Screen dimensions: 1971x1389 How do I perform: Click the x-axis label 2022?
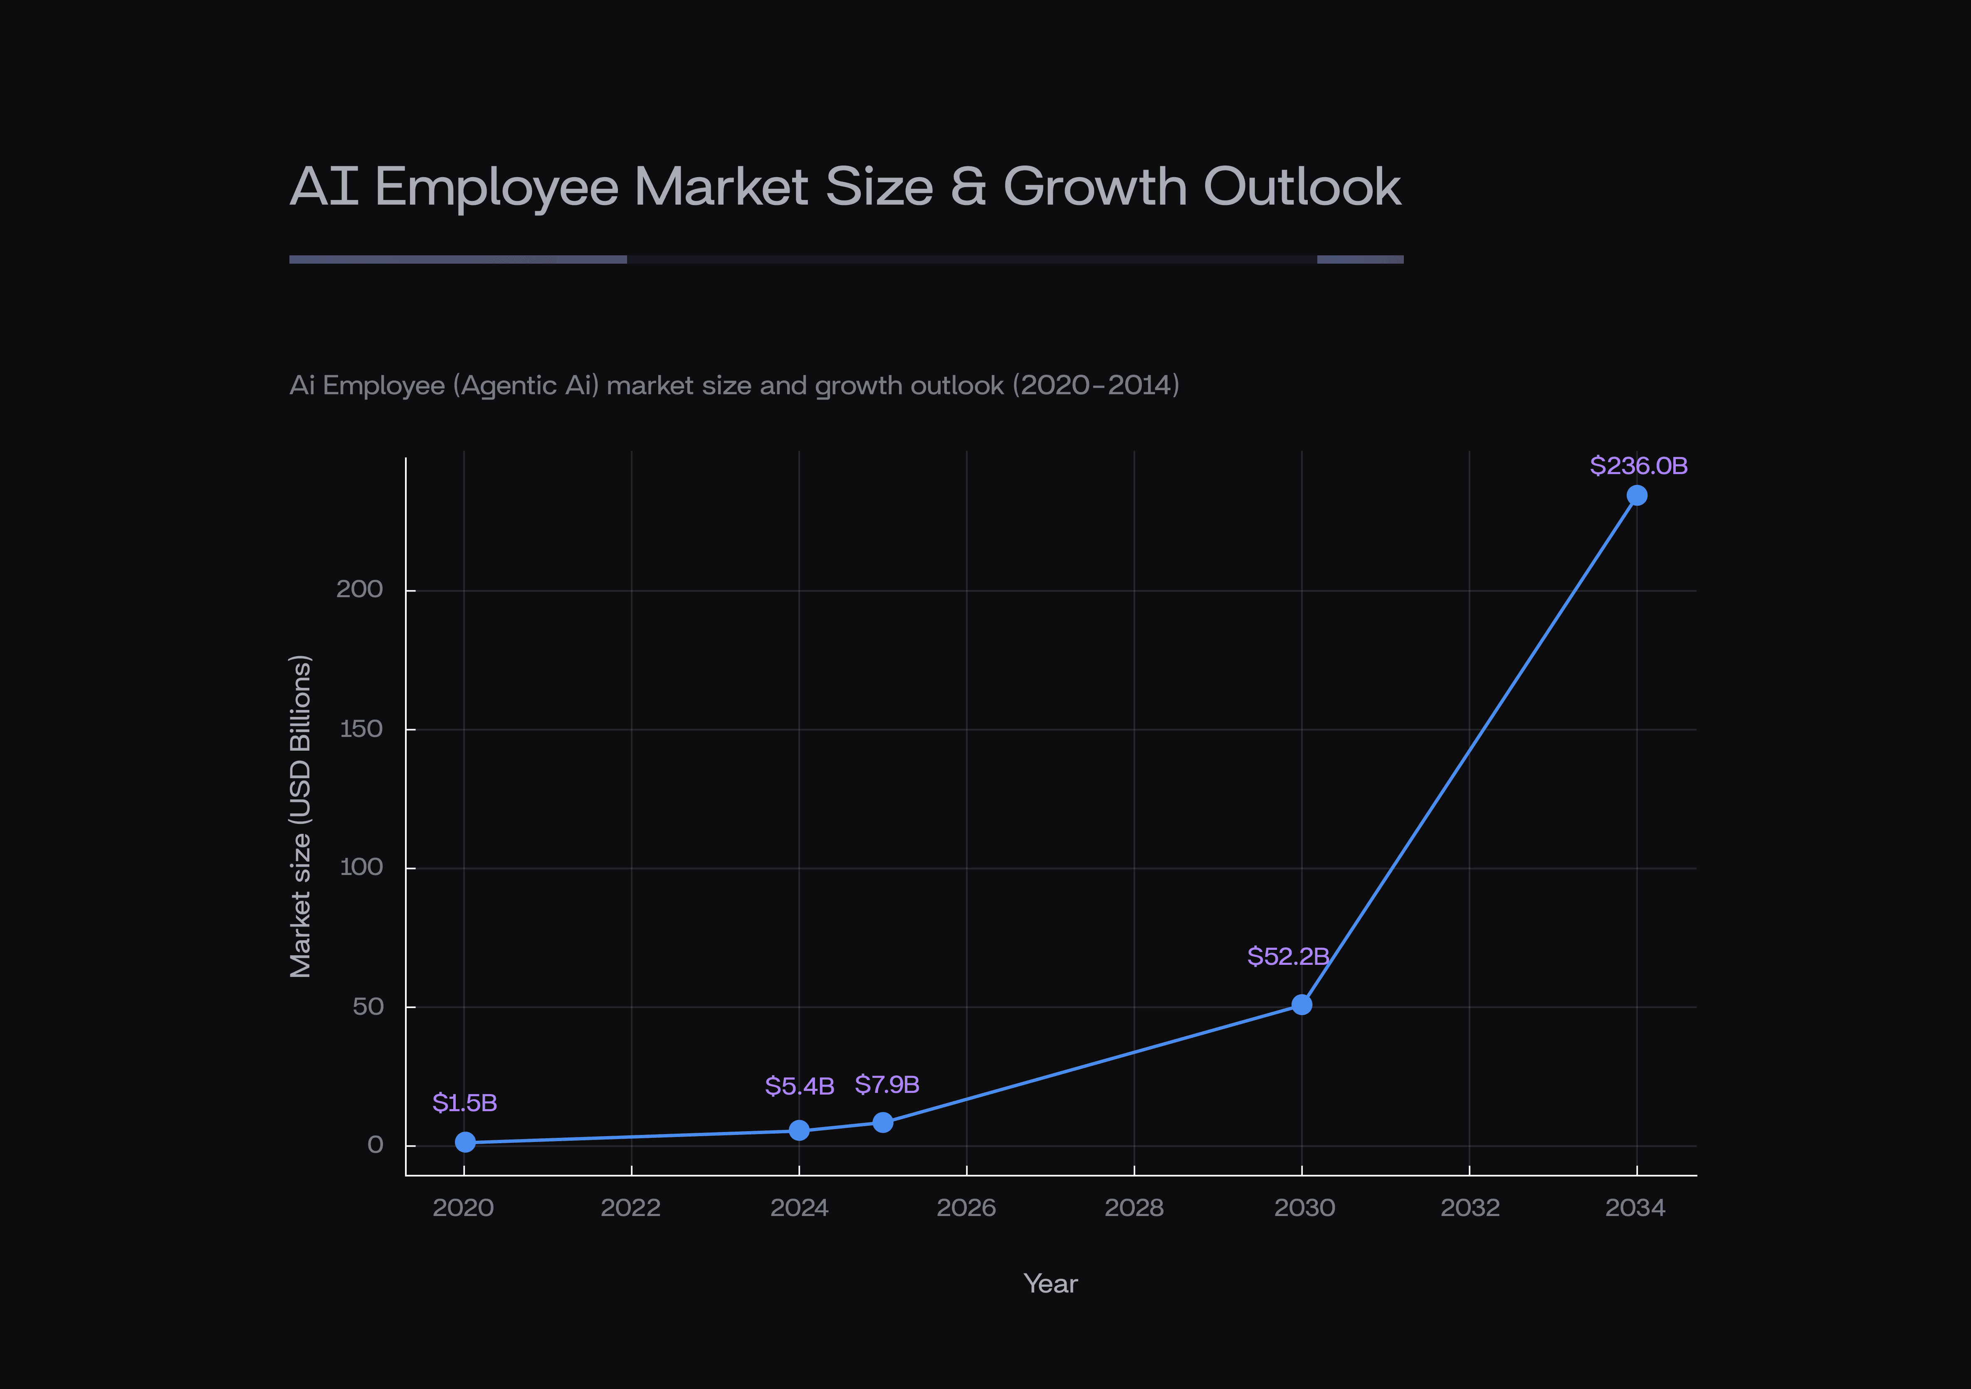coord(631,1208)
